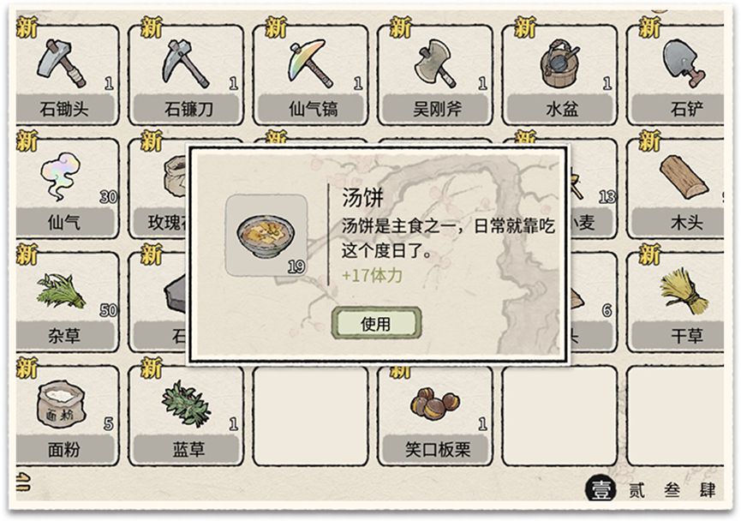This screenshot has height=521, width=741.
Task: Pick the 面粉 flour sack
Action: 65,415
